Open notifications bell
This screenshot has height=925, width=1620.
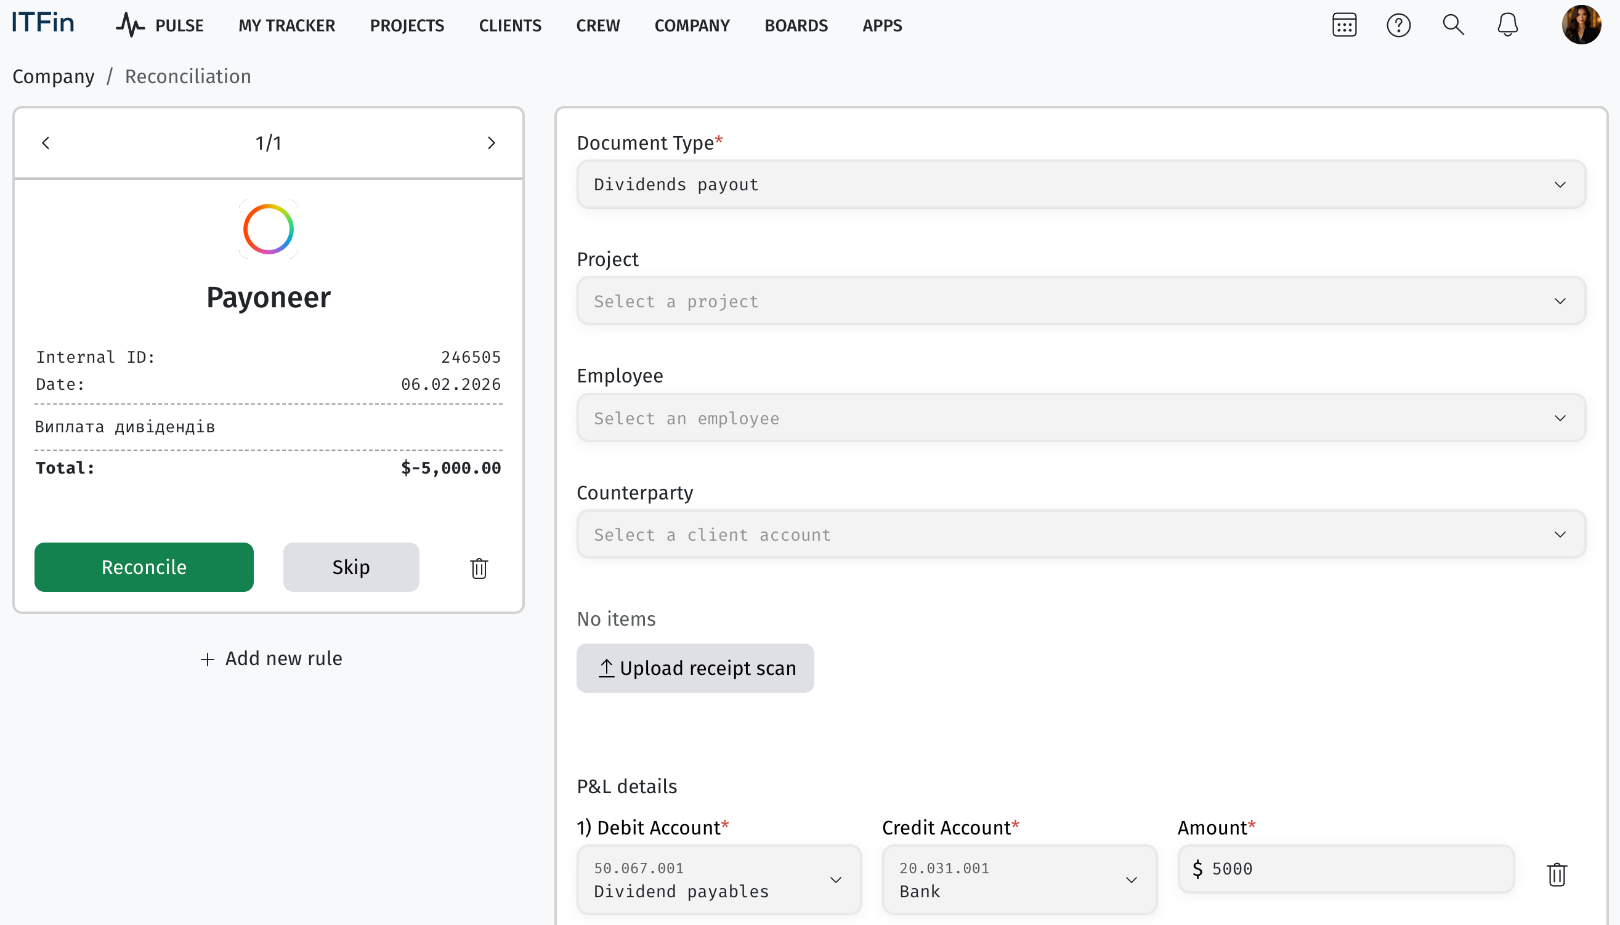pyautogui.click(x=1507, y=25)
